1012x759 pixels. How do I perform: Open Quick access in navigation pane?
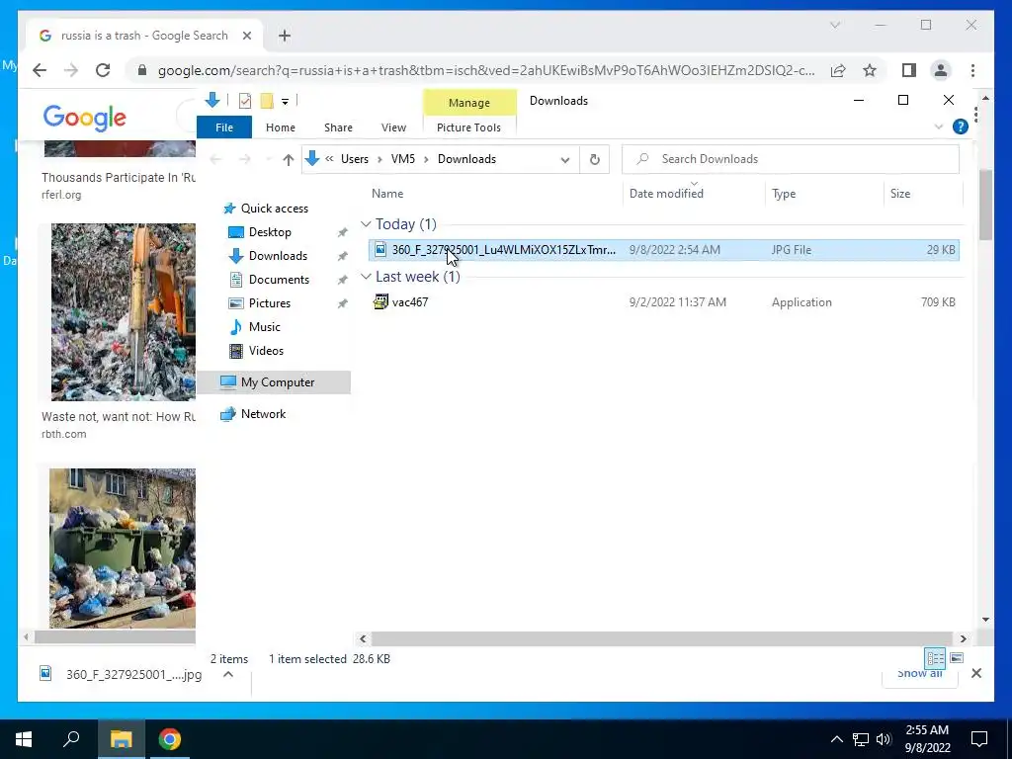coord(275,209)
